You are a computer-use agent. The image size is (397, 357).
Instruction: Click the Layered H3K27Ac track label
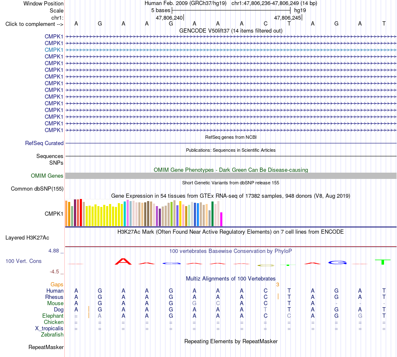[27, 238]
